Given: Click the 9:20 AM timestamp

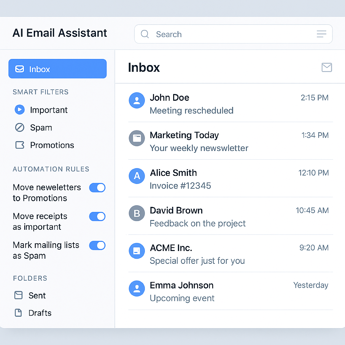Looking at the screenshot, I should [314, 248].
